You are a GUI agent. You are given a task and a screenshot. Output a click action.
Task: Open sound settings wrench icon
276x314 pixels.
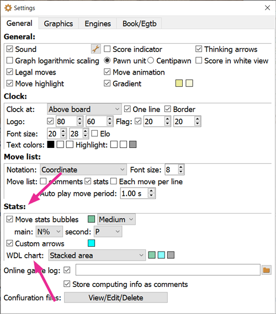[x=95, y=49]
